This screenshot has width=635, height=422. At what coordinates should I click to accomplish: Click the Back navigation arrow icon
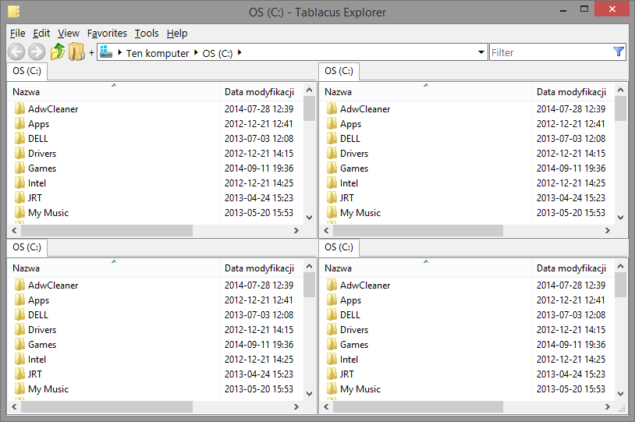pos(16,51)
